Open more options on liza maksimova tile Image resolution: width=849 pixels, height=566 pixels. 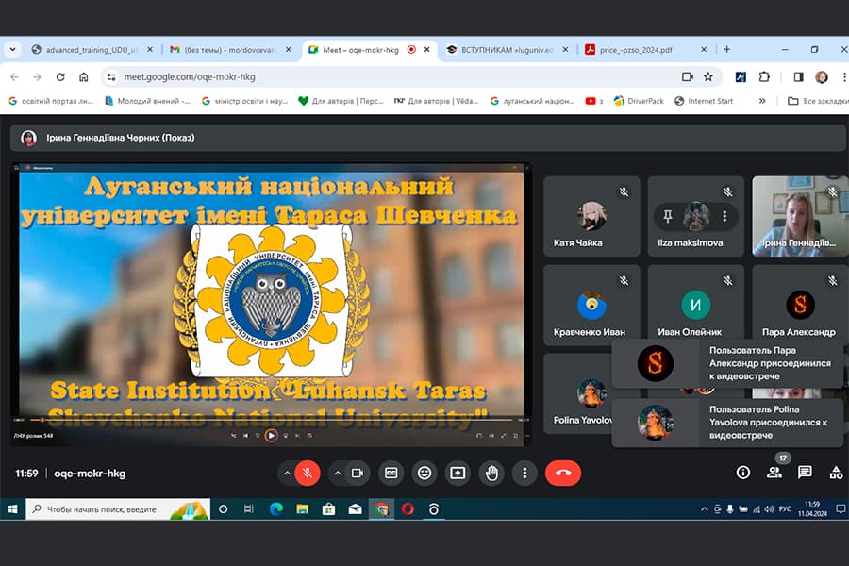click(x=724, y=216)
